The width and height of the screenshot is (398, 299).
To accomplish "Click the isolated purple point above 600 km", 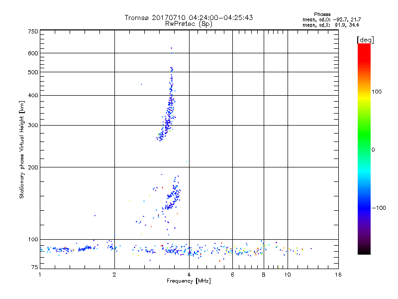I will click(171, 48).
